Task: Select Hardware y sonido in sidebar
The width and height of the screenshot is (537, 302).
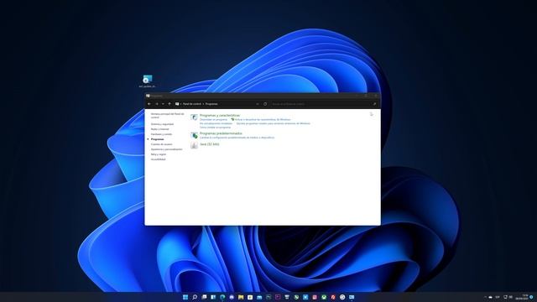Action: coord(161,134)
